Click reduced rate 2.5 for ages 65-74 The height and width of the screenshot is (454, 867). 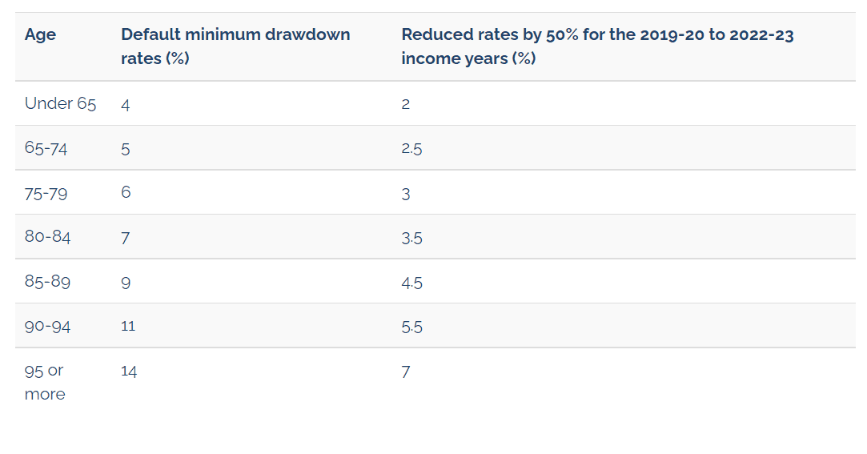click(412, 149)
